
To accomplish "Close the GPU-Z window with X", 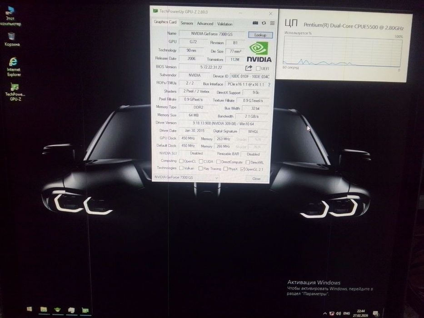I will (271, 14).
